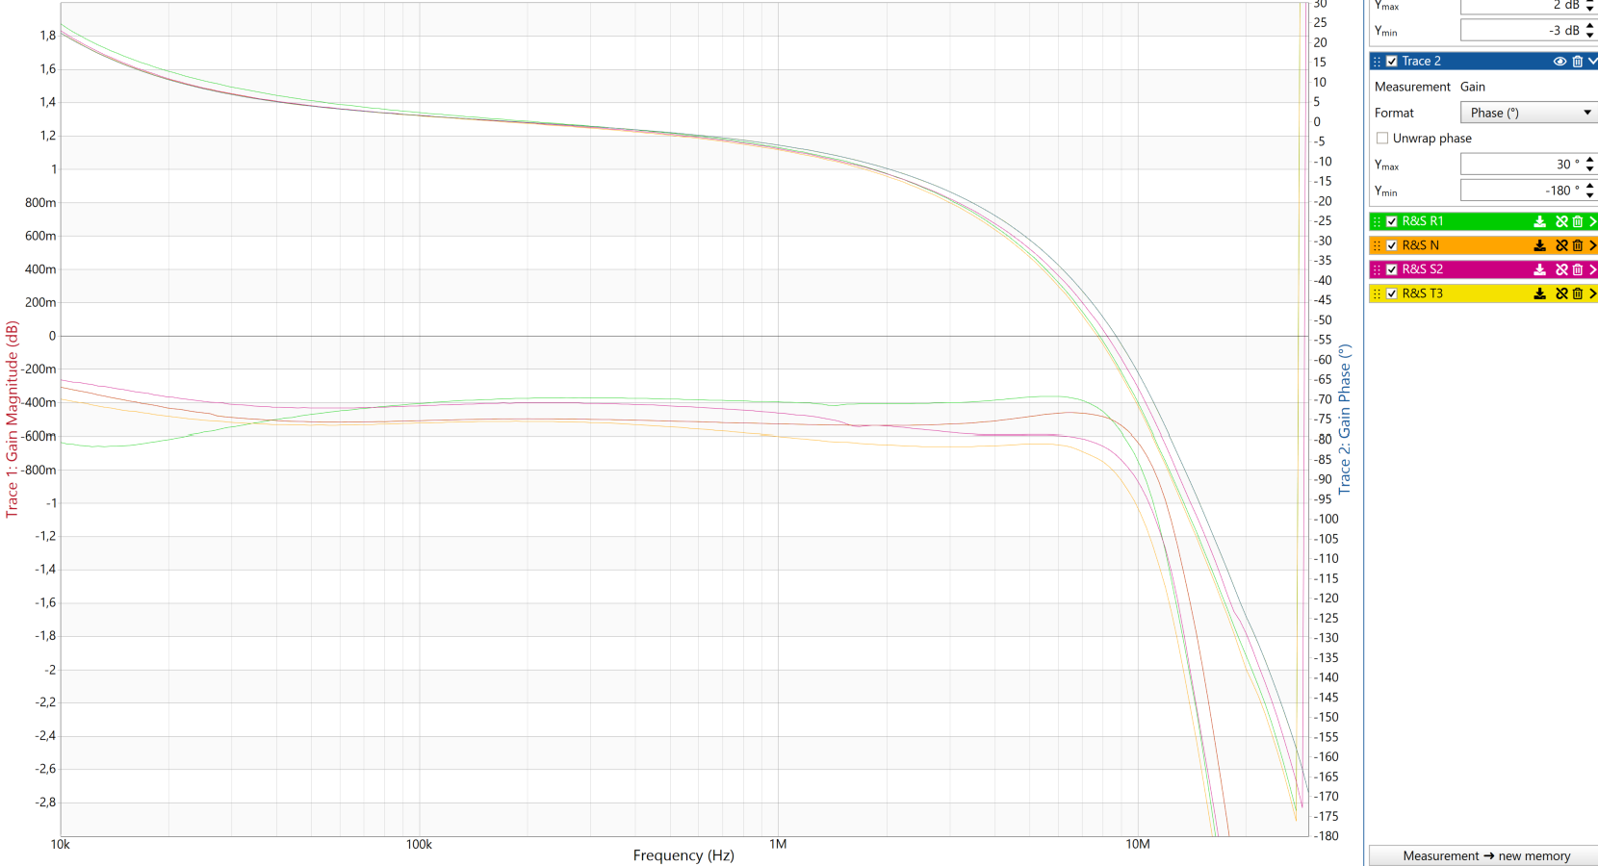Click the R&S S2 memory name
The image size is (1598, 866).
coord(1423,269)
